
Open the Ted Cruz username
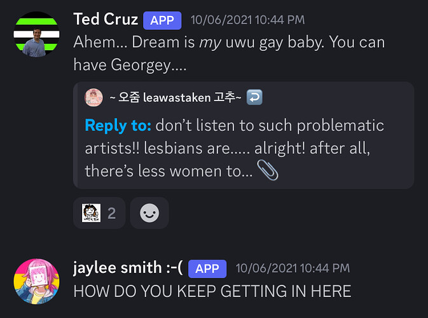[x=106, y=19]
